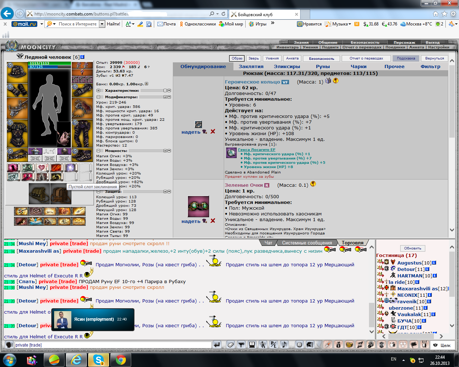
Task: Open the Windows Start menu
Action: [x=10, y=359]
